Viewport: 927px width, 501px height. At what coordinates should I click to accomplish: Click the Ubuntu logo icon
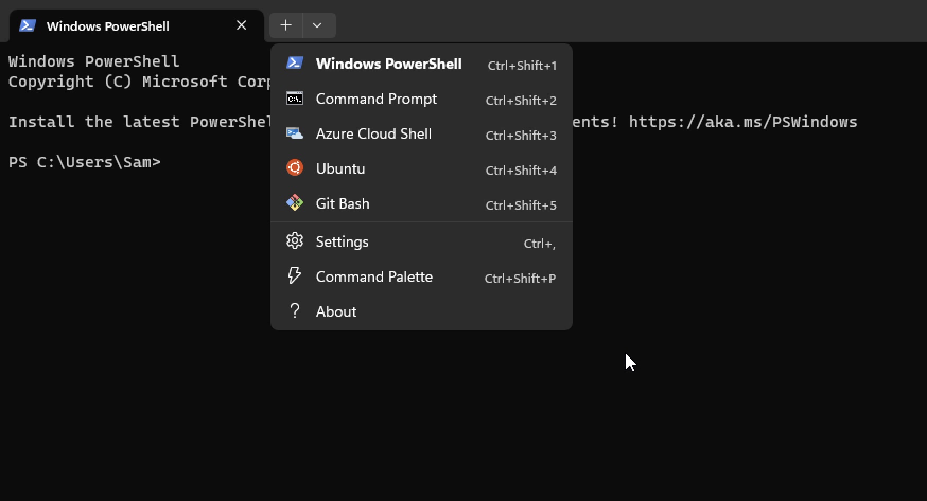pos(295,168)
